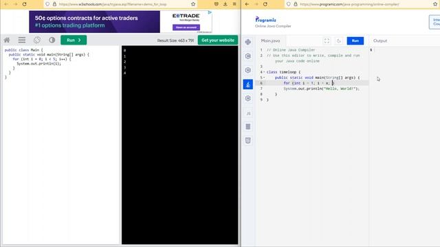
Task: Click the Output panel header
Action: click(x=380, y=40)
